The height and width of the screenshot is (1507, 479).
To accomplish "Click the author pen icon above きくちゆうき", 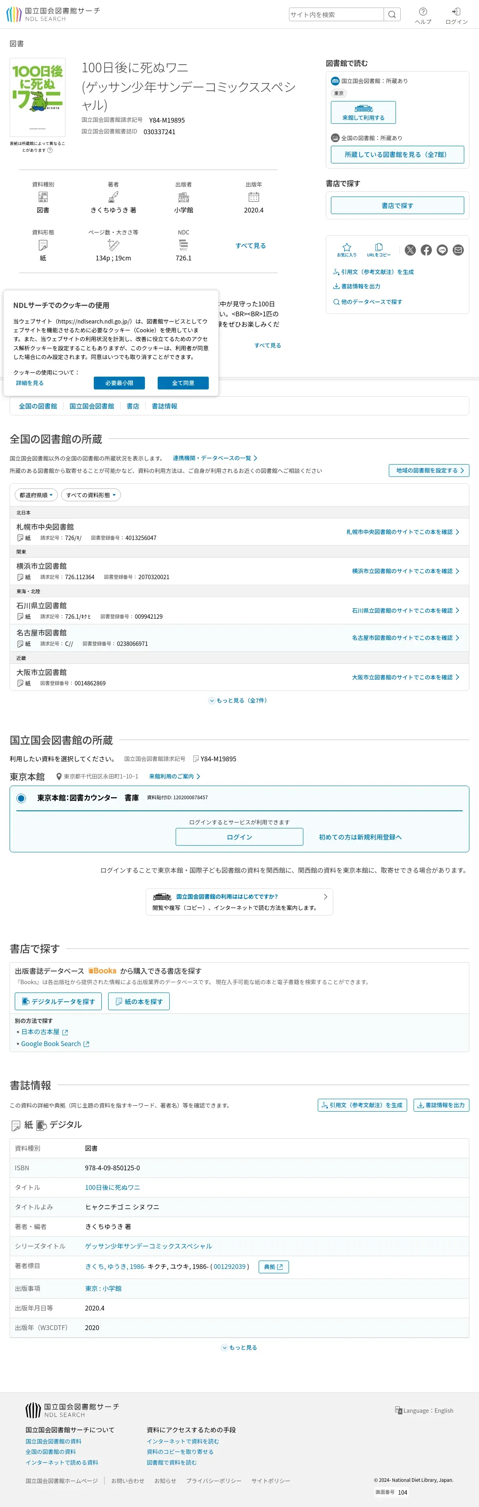I will click(x=113, y=197).
